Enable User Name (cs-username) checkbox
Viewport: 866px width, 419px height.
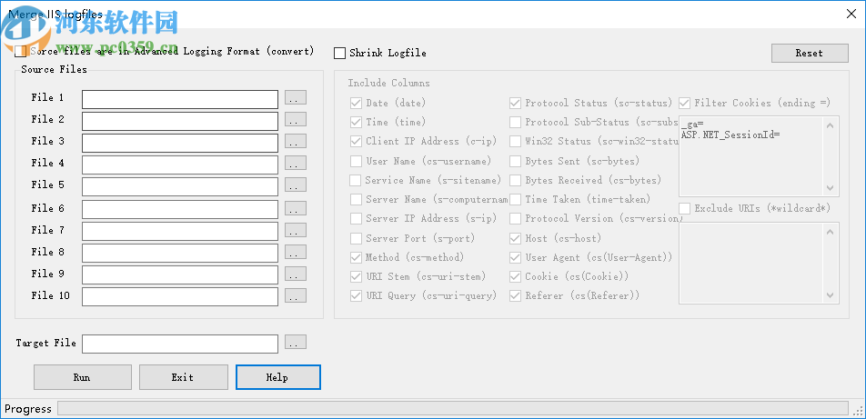click(356, 161)
